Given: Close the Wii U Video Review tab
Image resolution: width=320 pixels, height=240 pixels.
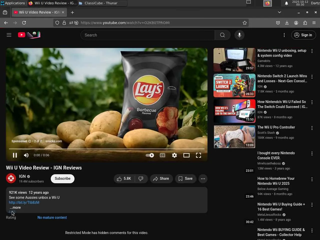Looking at the screenshot, I should [63, 12].
